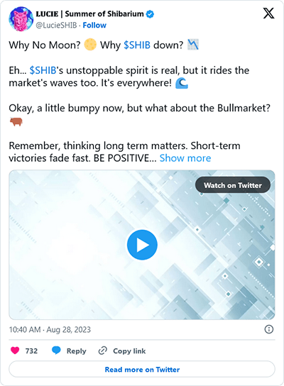
Task: Expand tweet text with Show more
Action: coord(185,158)
